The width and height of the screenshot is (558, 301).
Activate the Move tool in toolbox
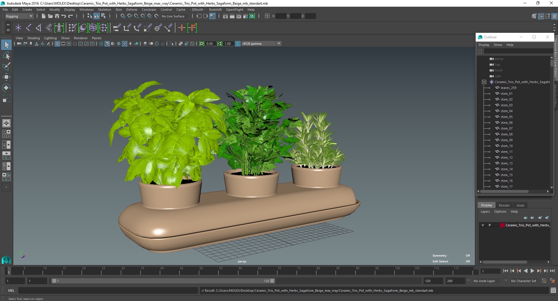coord(6,77)
